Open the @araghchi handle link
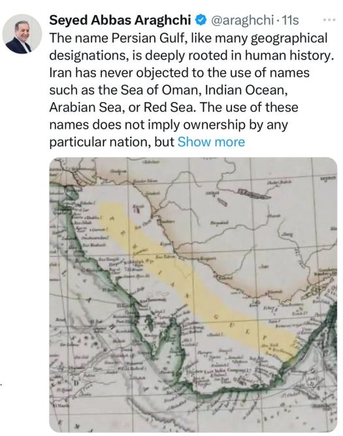This screenshot has height=436, width=343. pos(242,20)
